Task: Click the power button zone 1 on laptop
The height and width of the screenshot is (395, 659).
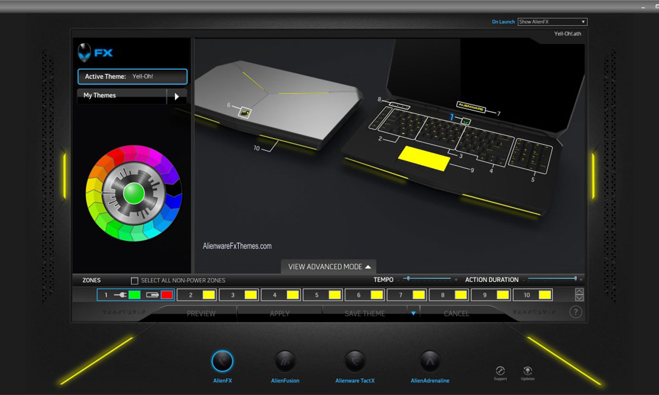Action: pyautogui.click(x=466, y=121)
